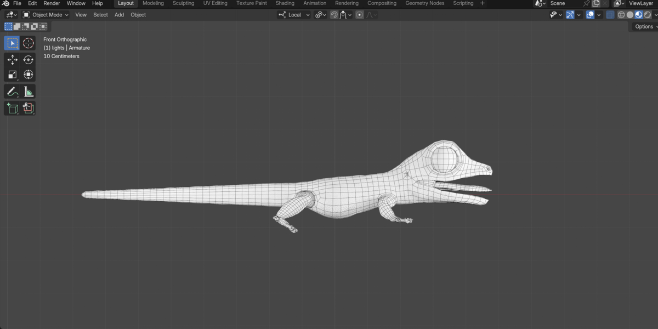Activate the Transform tool

(29, 75)
